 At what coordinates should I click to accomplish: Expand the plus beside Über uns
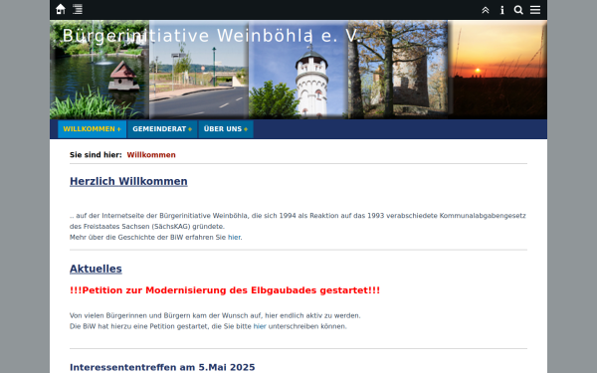[246, 129]
